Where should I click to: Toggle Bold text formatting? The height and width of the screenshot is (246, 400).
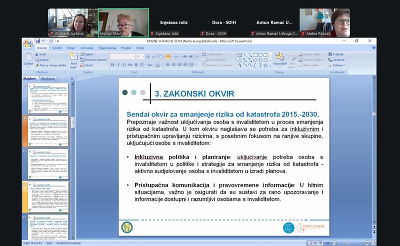112,65
